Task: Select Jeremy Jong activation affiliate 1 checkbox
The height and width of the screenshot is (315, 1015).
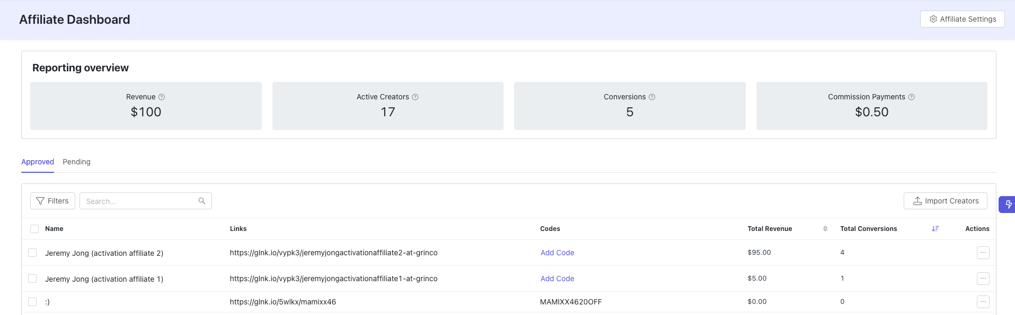Action: point(32,279)
